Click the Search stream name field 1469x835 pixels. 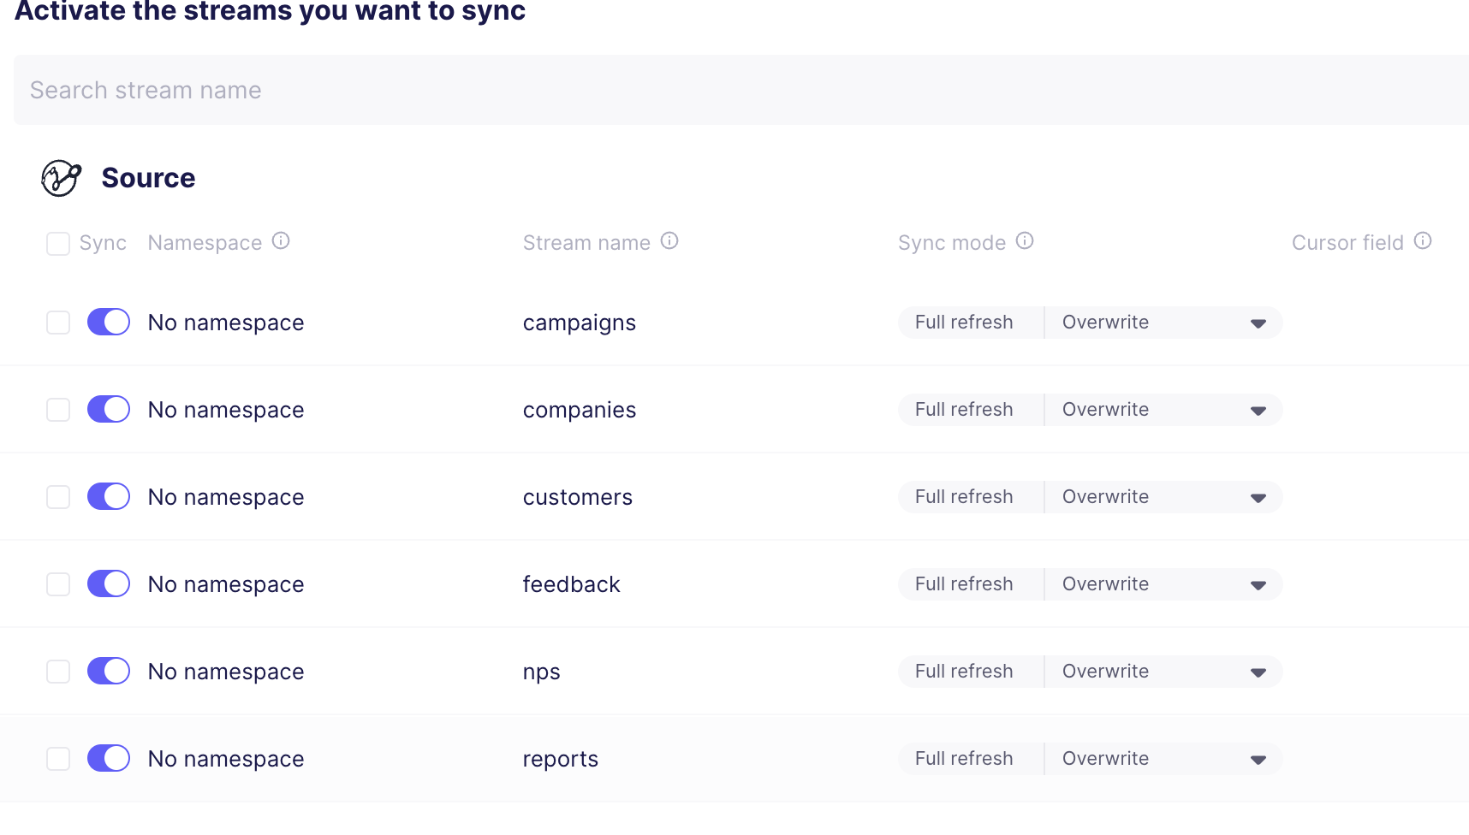(x=342, y=90)
